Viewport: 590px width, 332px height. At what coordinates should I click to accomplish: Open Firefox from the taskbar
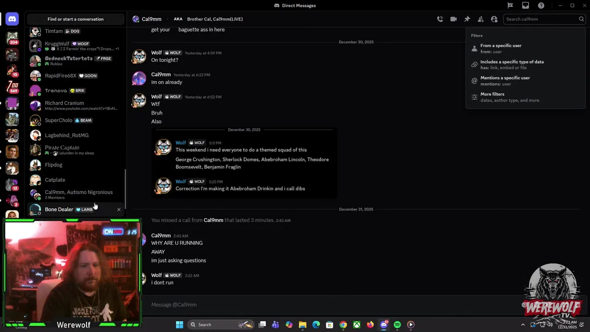(370, 325)
